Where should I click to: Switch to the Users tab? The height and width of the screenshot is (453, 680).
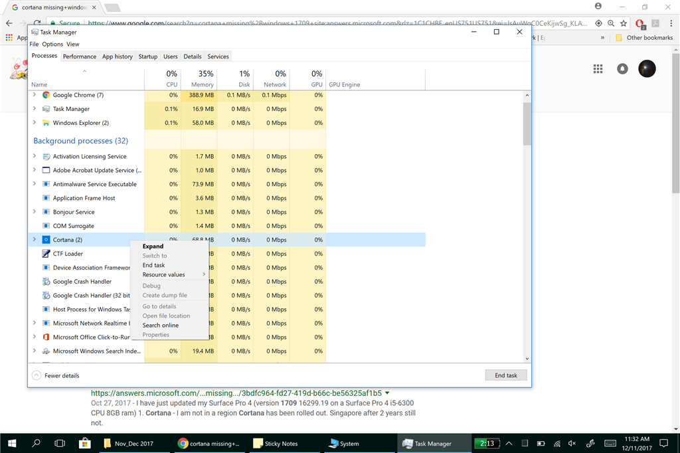[171, 56]
